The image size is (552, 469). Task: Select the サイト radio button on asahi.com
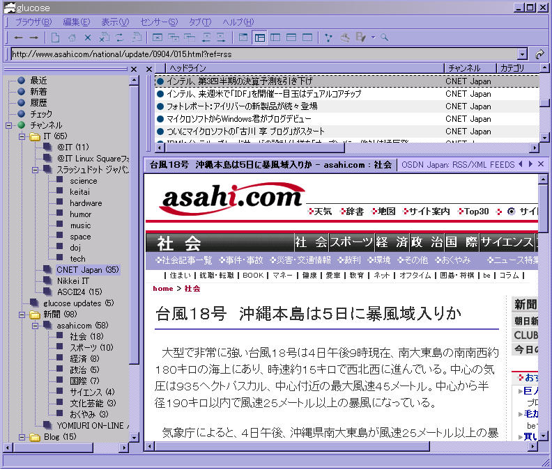[511, 212]
